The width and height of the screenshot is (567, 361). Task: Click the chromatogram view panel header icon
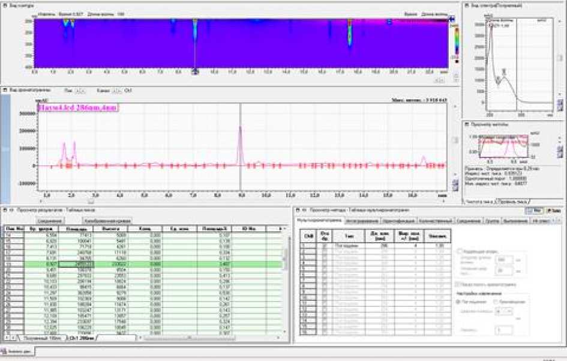click(5, 90)
